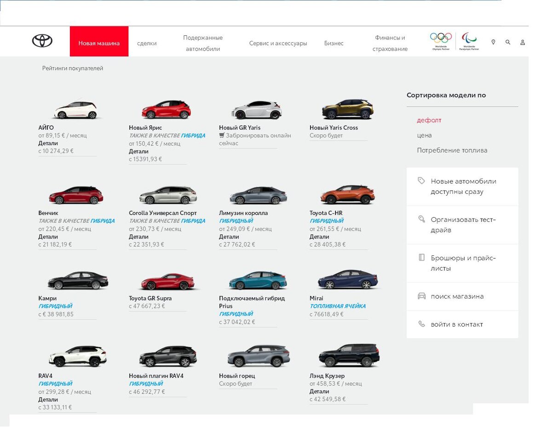Click the car icon for dealer search
The width and height of the screenshot is (552, 430).
click(421, 296)
